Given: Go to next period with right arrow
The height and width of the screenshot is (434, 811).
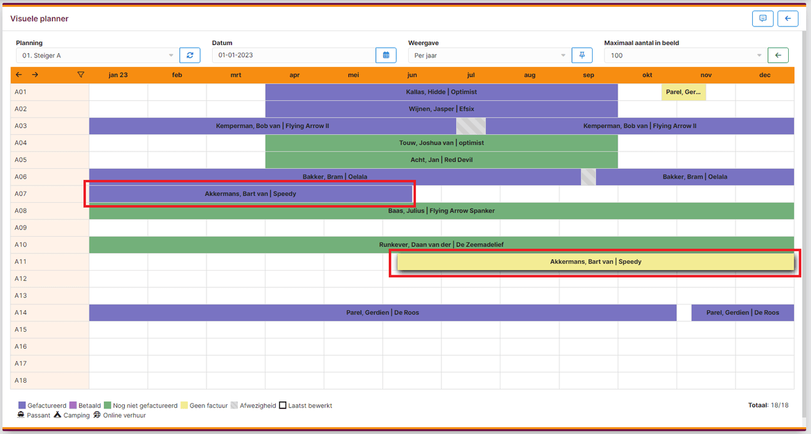Looking at the screenshot, I should tap(35, 75).
